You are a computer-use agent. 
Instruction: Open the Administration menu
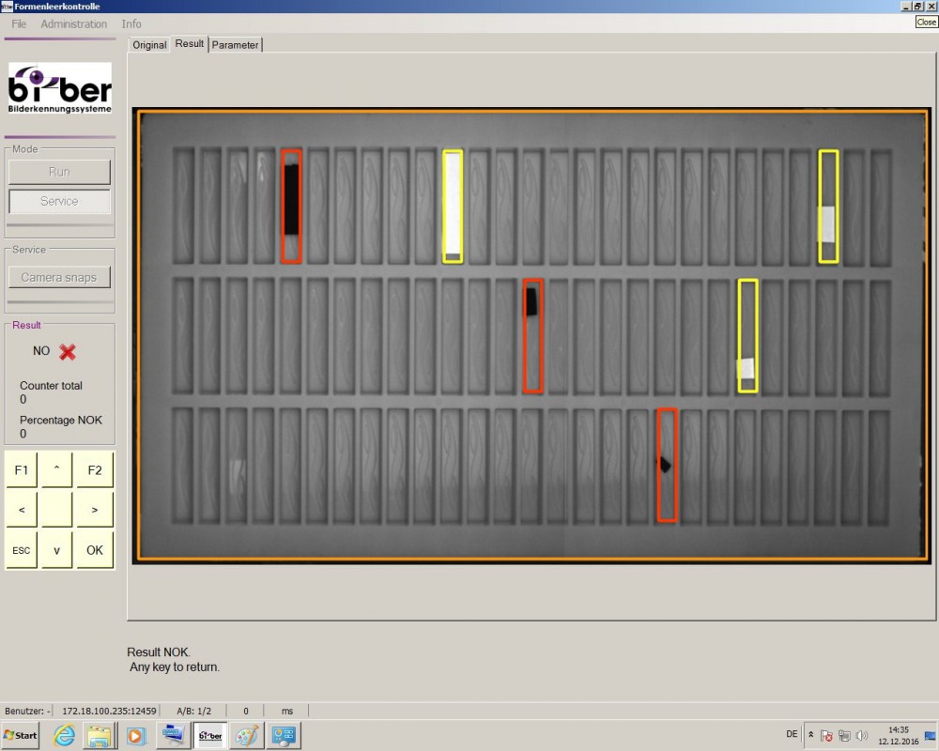pos(74,23)
